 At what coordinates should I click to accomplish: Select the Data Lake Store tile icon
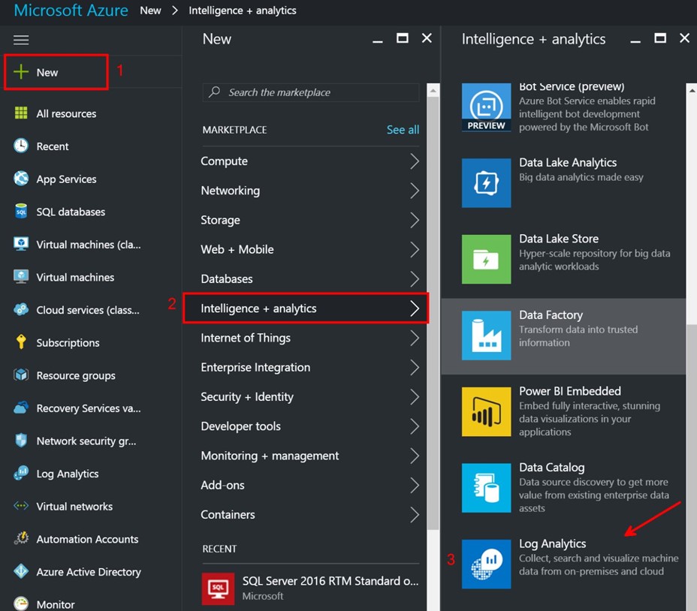click(486, 259)
